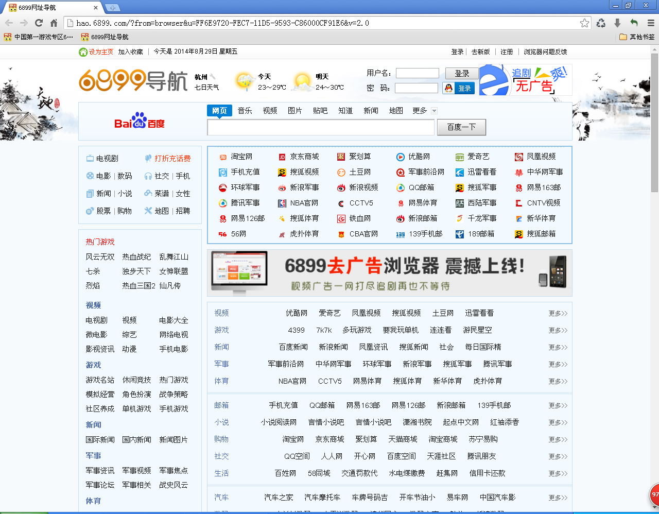Open 优酷网 via its play icon
The height and width of the screenshot is (514, 659).
[401, 157]
